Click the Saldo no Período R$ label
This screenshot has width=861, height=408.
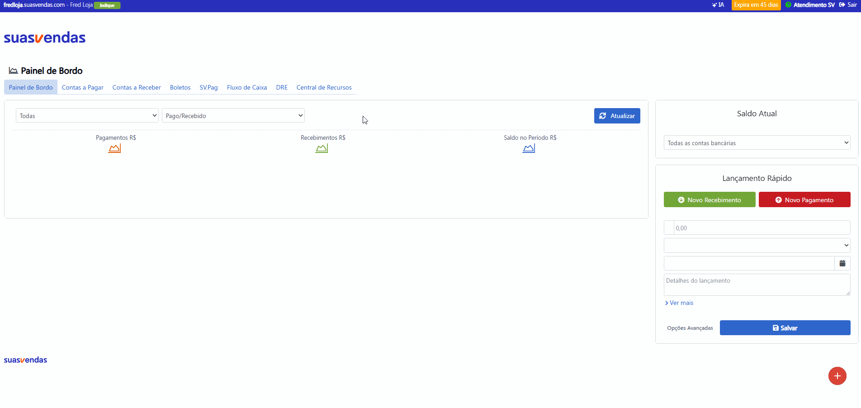point(530,138)
